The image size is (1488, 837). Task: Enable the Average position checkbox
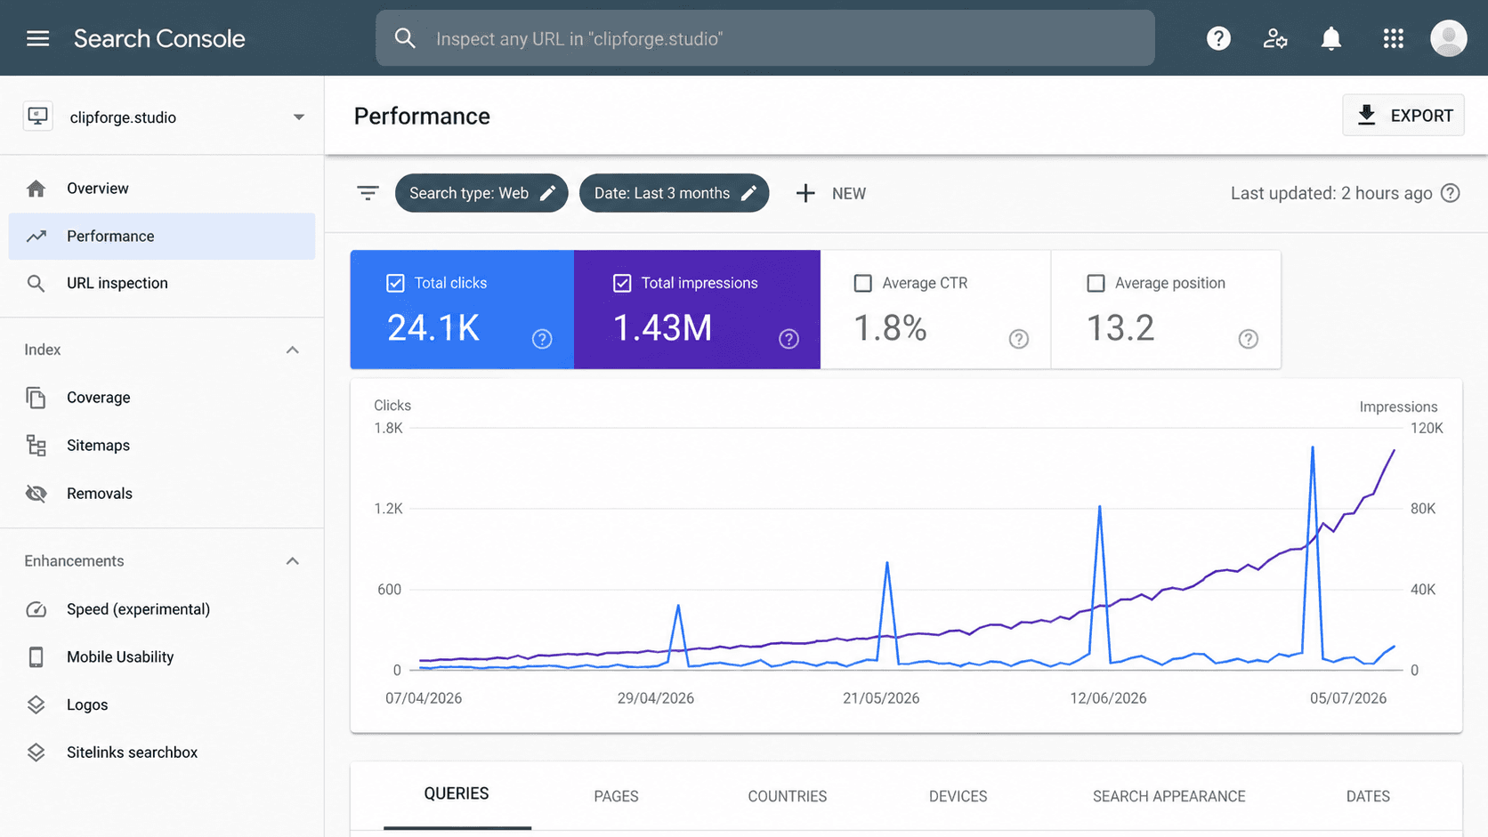click(x=1096, y=283)
